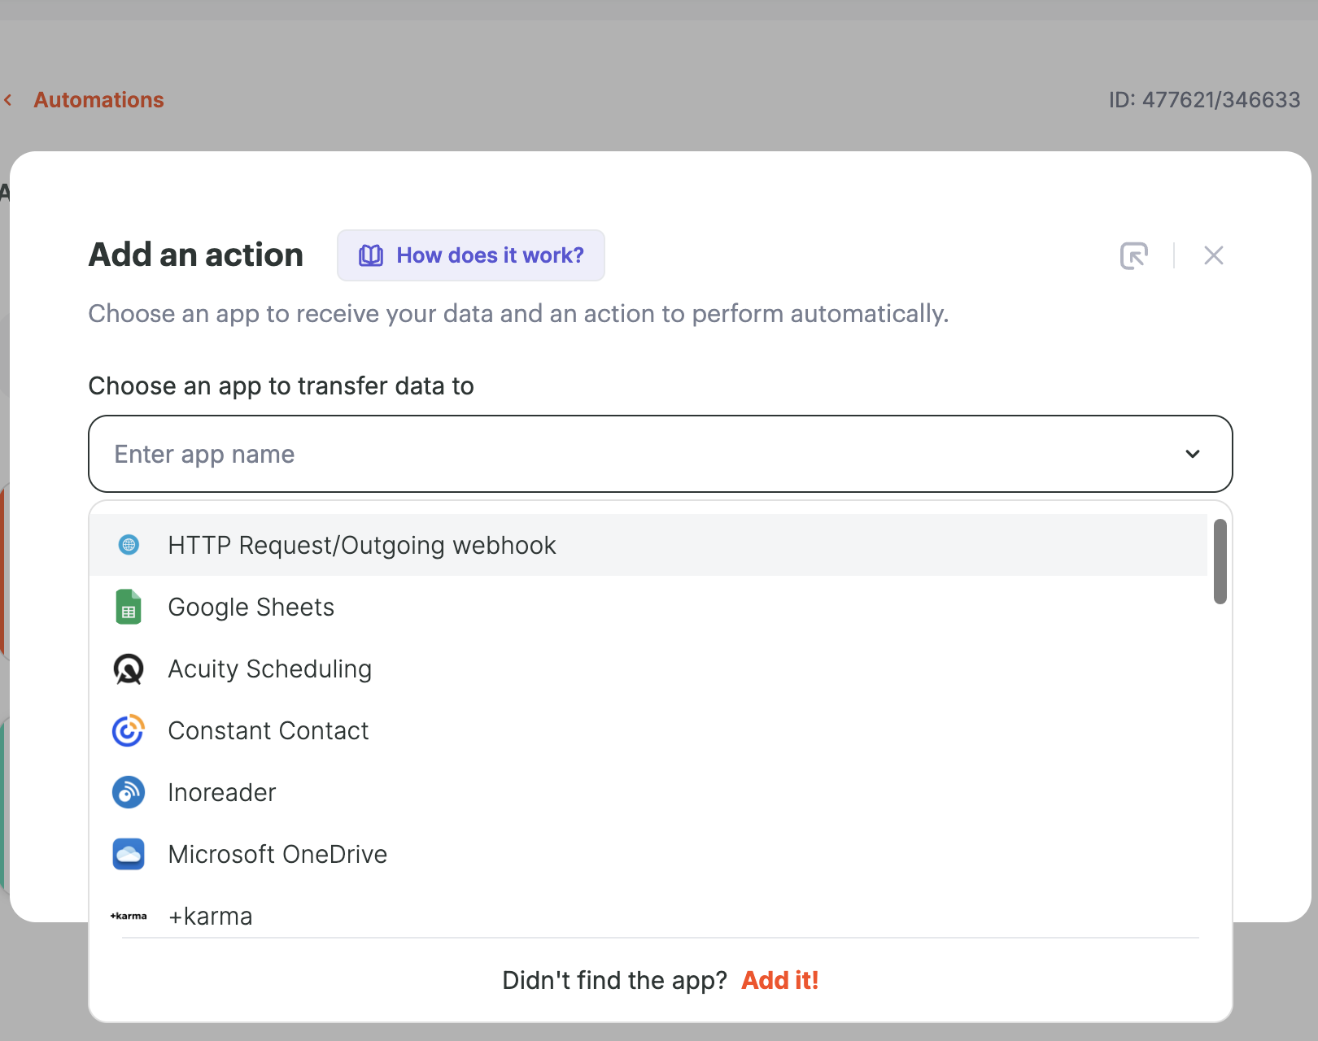Choose Microsoft OneDrive from the list
1318x1041 pixels.
pyautogui.click(x=648, y=854)
